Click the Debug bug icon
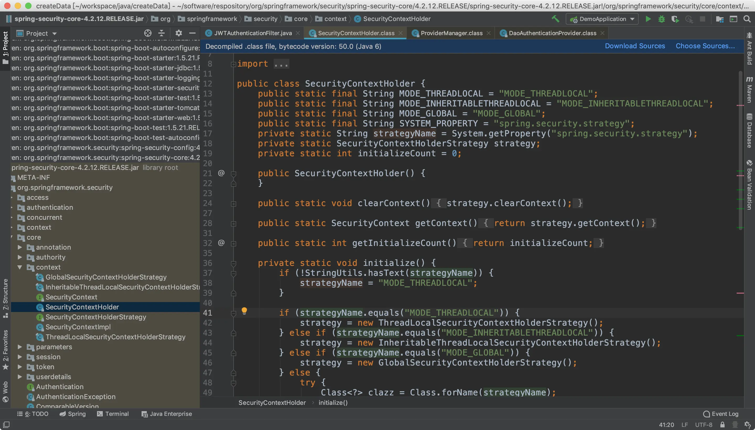 point(661,19)
